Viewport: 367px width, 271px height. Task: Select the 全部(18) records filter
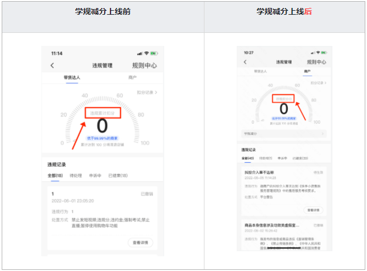click(x=55, y=176)
